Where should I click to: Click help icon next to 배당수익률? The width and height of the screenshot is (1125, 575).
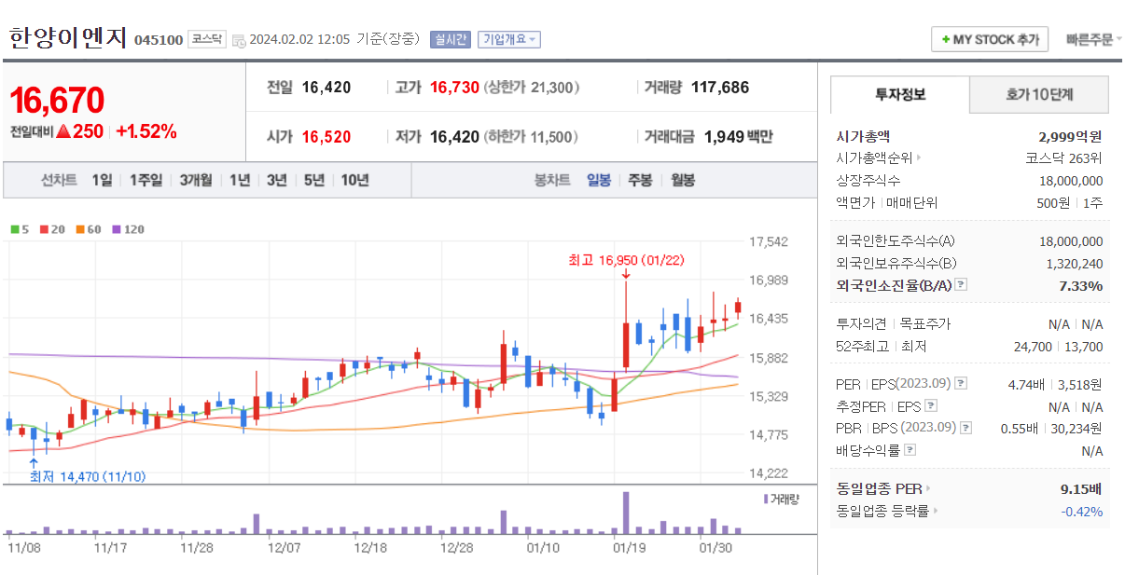click(910, 450)
